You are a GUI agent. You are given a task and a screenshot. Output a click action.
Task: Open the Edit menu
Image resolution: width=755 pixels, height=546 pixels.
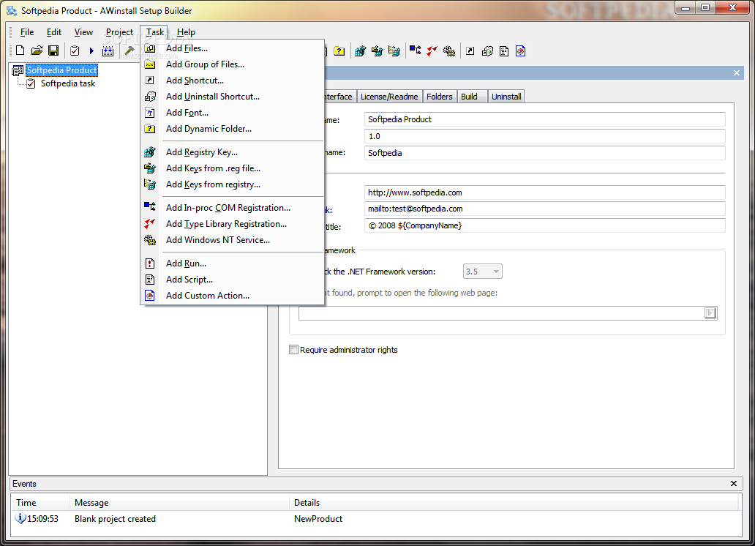(54, 32)
